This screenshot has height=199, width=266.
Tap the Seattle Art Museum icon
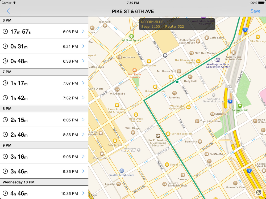(122, 171)
